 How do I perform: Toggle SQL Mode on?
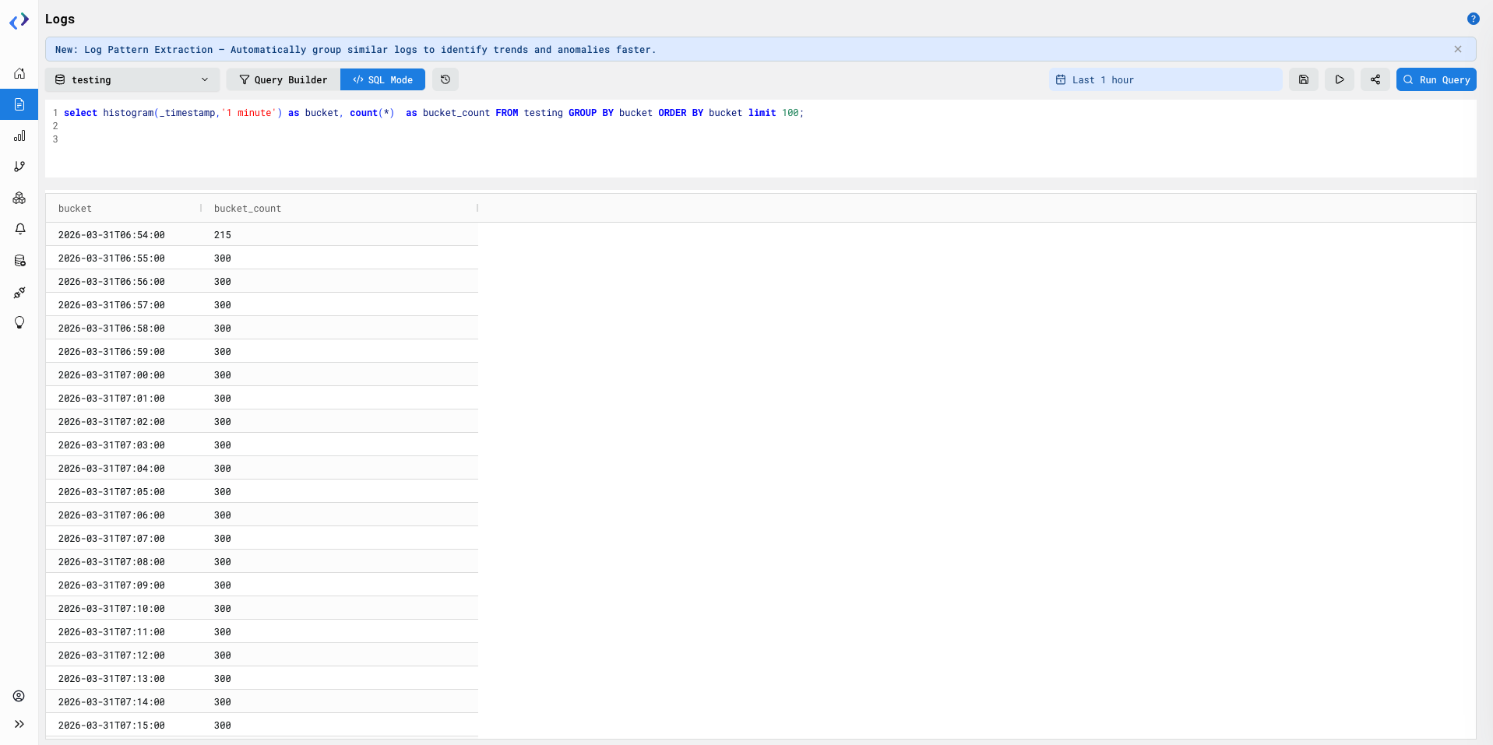tap(382, 79)
